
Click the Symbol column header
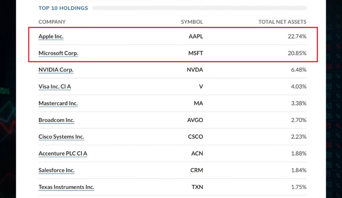tap(192, 22)
